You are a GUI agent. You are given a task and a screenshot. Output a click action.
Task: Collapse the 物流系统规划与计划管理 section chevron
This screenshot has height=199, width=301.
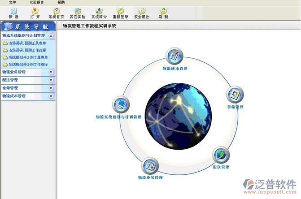[51, 36]
